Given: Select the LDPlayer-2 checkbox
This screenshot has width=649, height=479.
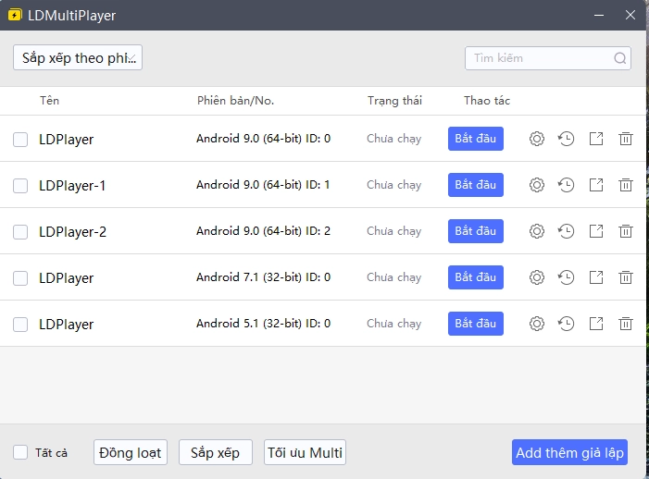Looking at the screenshot, I should [x=20, y=232].
